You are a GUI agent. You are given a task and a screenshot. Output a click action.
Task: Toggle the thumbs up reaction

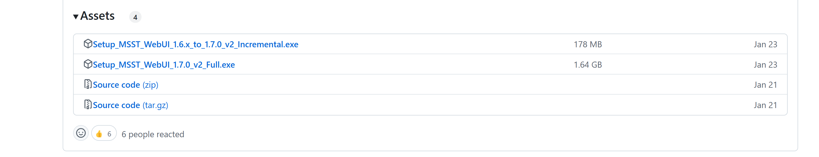[104, 134]
